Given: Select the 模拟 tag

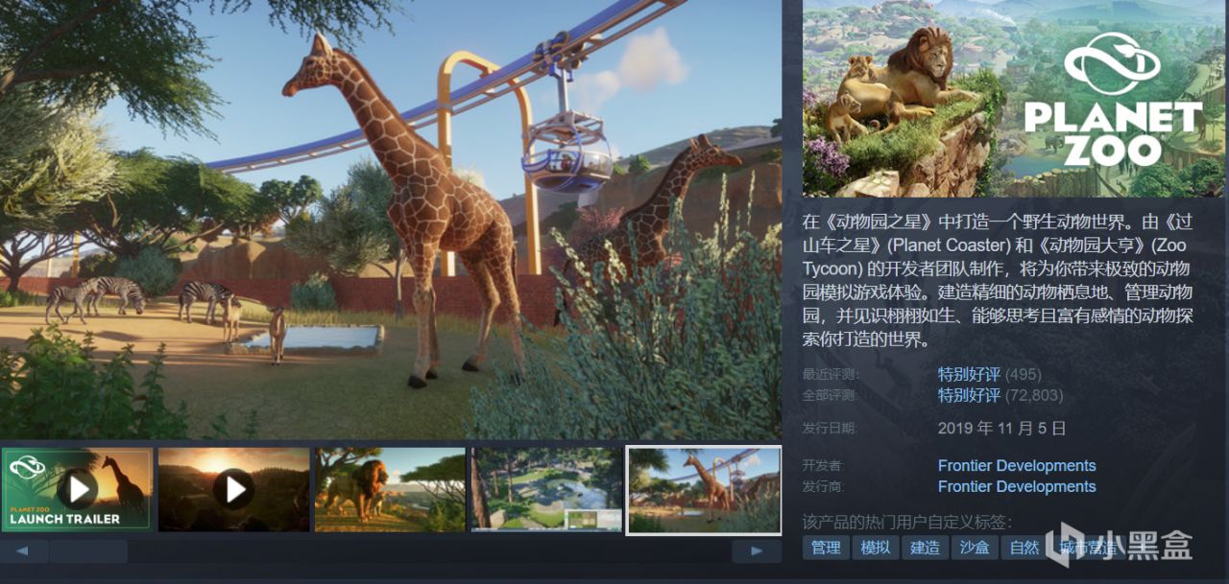Looking at the screenshot, I should point(876,548).
